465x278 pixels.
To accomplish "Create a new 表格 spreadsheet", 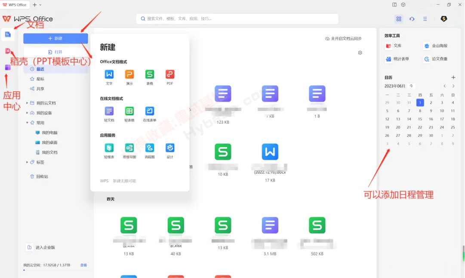I will (x=149, y=77).
